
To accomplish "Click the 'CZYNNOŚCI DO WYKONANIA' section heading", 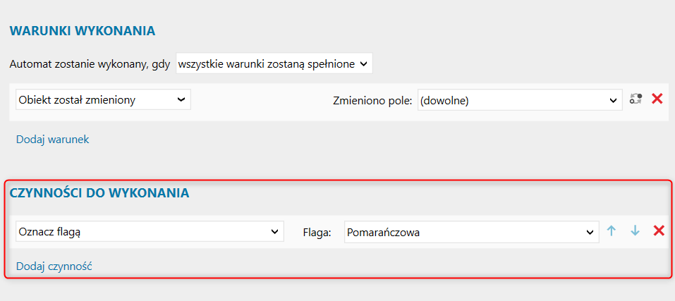I will coord(99,193).
